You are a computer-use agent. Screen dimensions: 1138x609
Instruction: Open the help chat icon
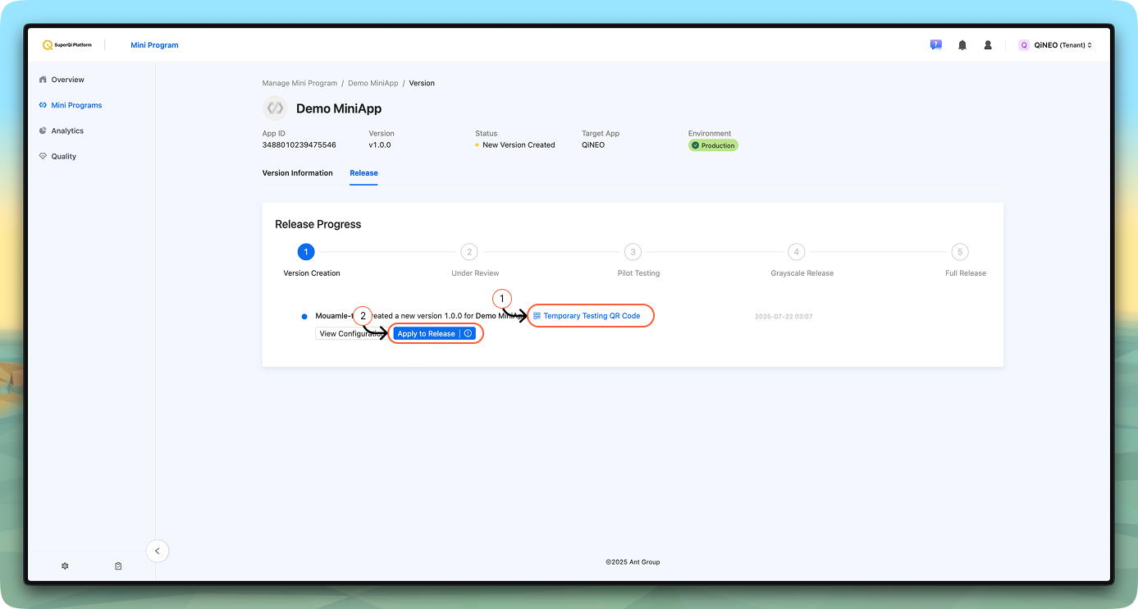tap(935, 45)
